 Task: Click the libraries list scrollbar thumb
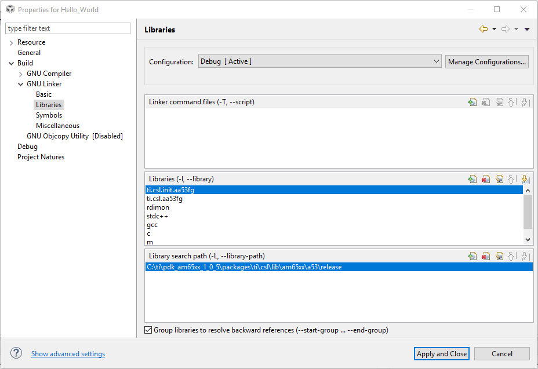pos(528,211)
